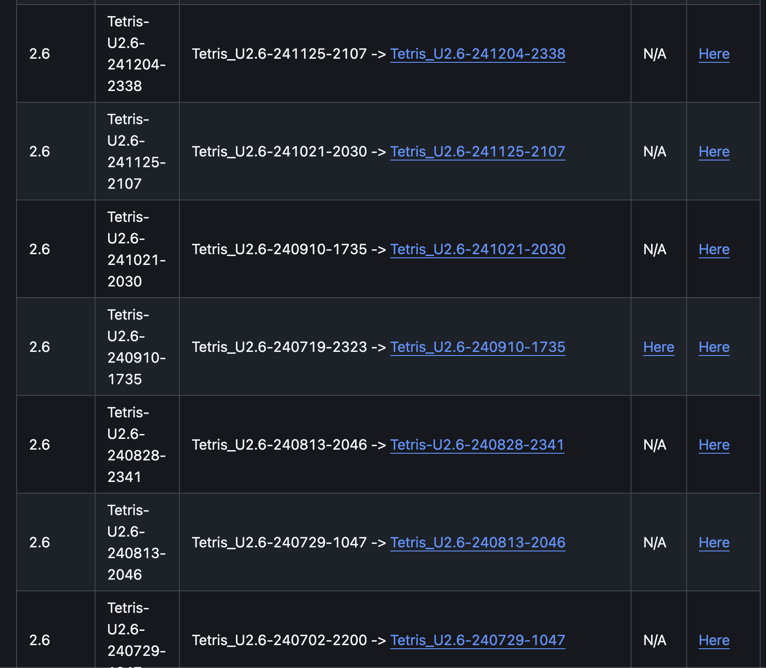Viewport: 766px width, 668px height.
Task: Open Here link in the 241125-2107 row
Action: [x=714, y=152]
